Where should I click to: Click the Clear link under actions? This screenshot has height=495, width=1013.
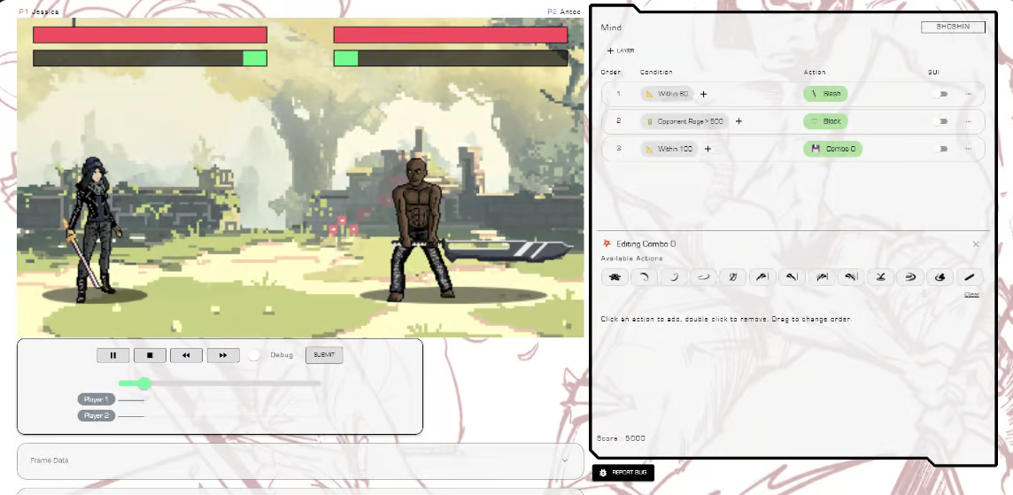coord(971,294)
